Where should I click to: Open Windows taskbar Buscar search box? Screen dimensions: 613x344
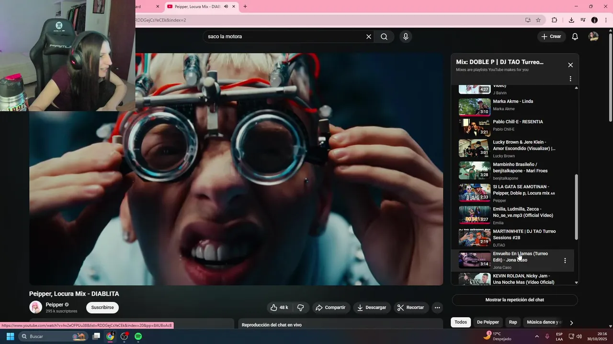tap(53, 336)
